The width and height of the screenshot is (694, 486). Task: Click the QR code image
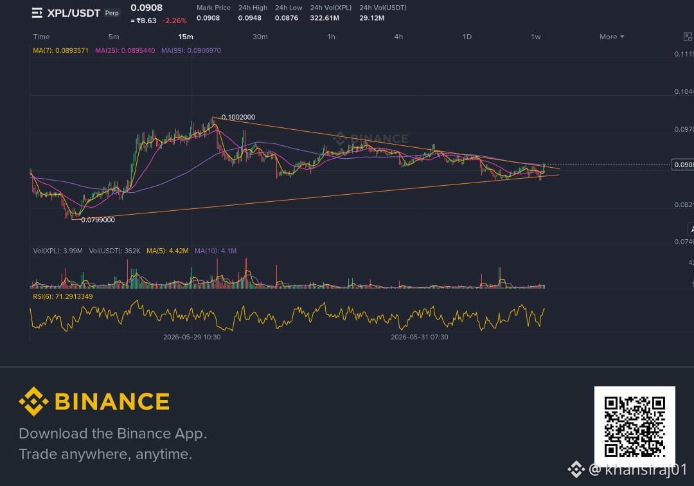[635, 427]
